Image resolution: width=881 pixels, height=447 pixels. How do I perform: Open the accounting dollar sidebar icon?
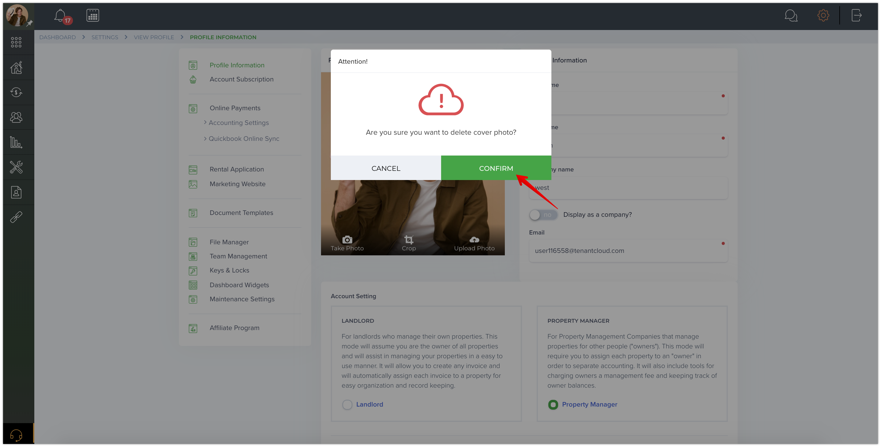click(16, 92)
